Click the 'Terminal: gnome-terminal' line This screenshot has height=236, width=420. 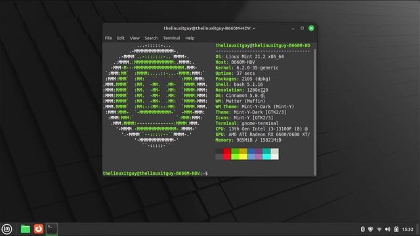pos(247,123)
